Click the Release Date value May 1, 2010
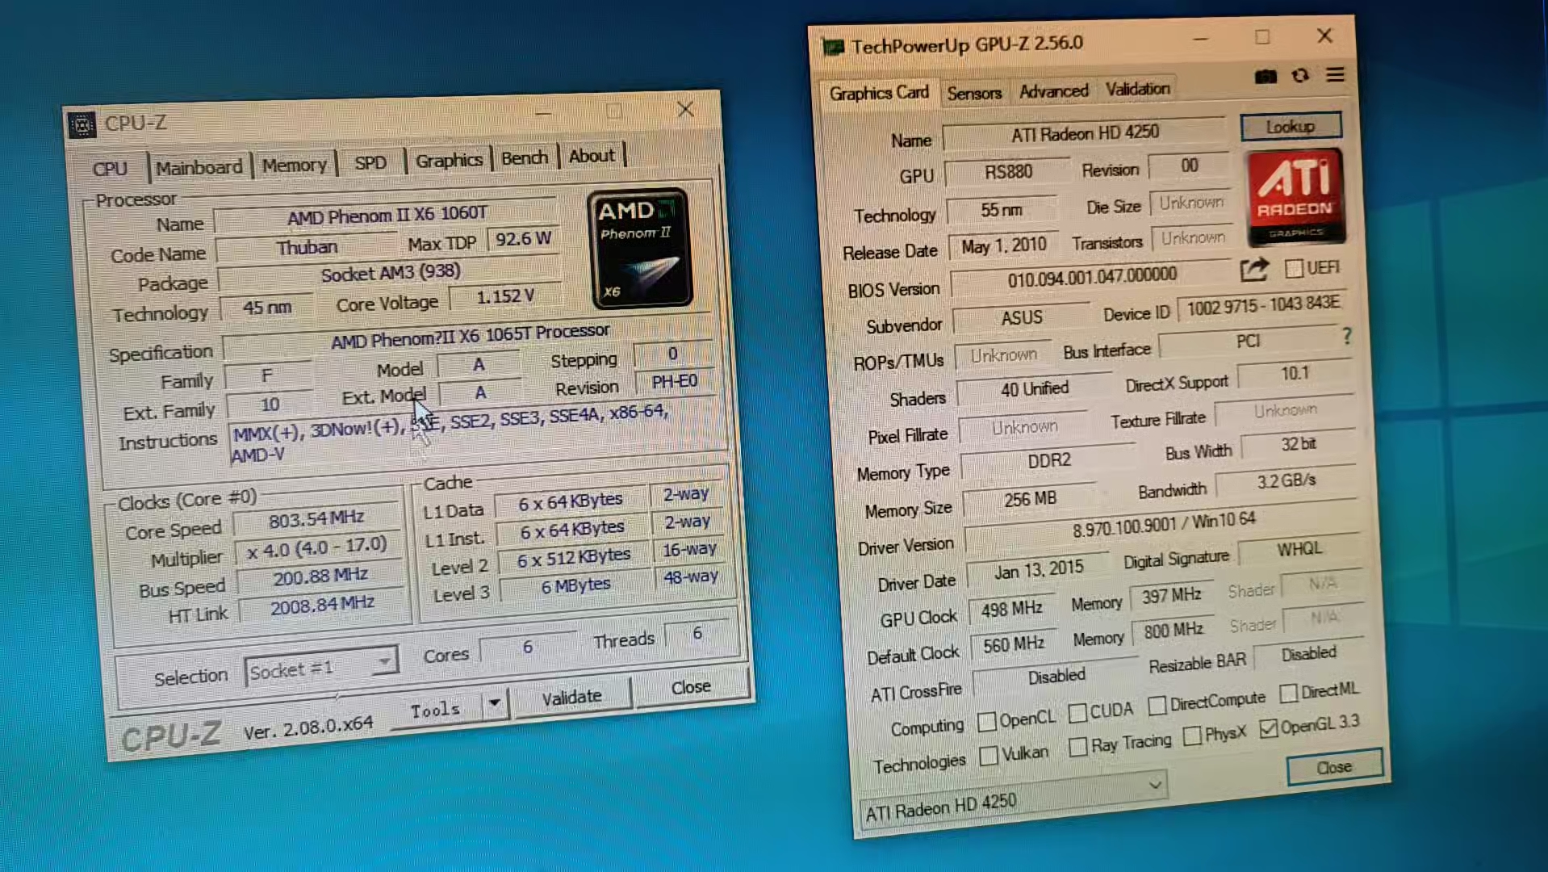Screen dimensions: 1548x872 (1003, 245)
